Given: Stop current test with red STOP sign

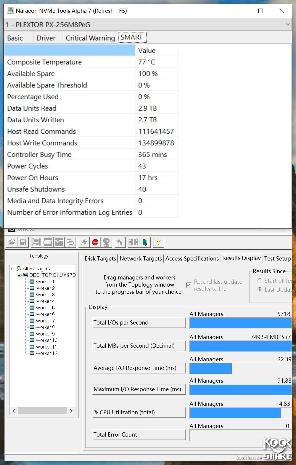Looking at the screenshot, I should [95, 242].
